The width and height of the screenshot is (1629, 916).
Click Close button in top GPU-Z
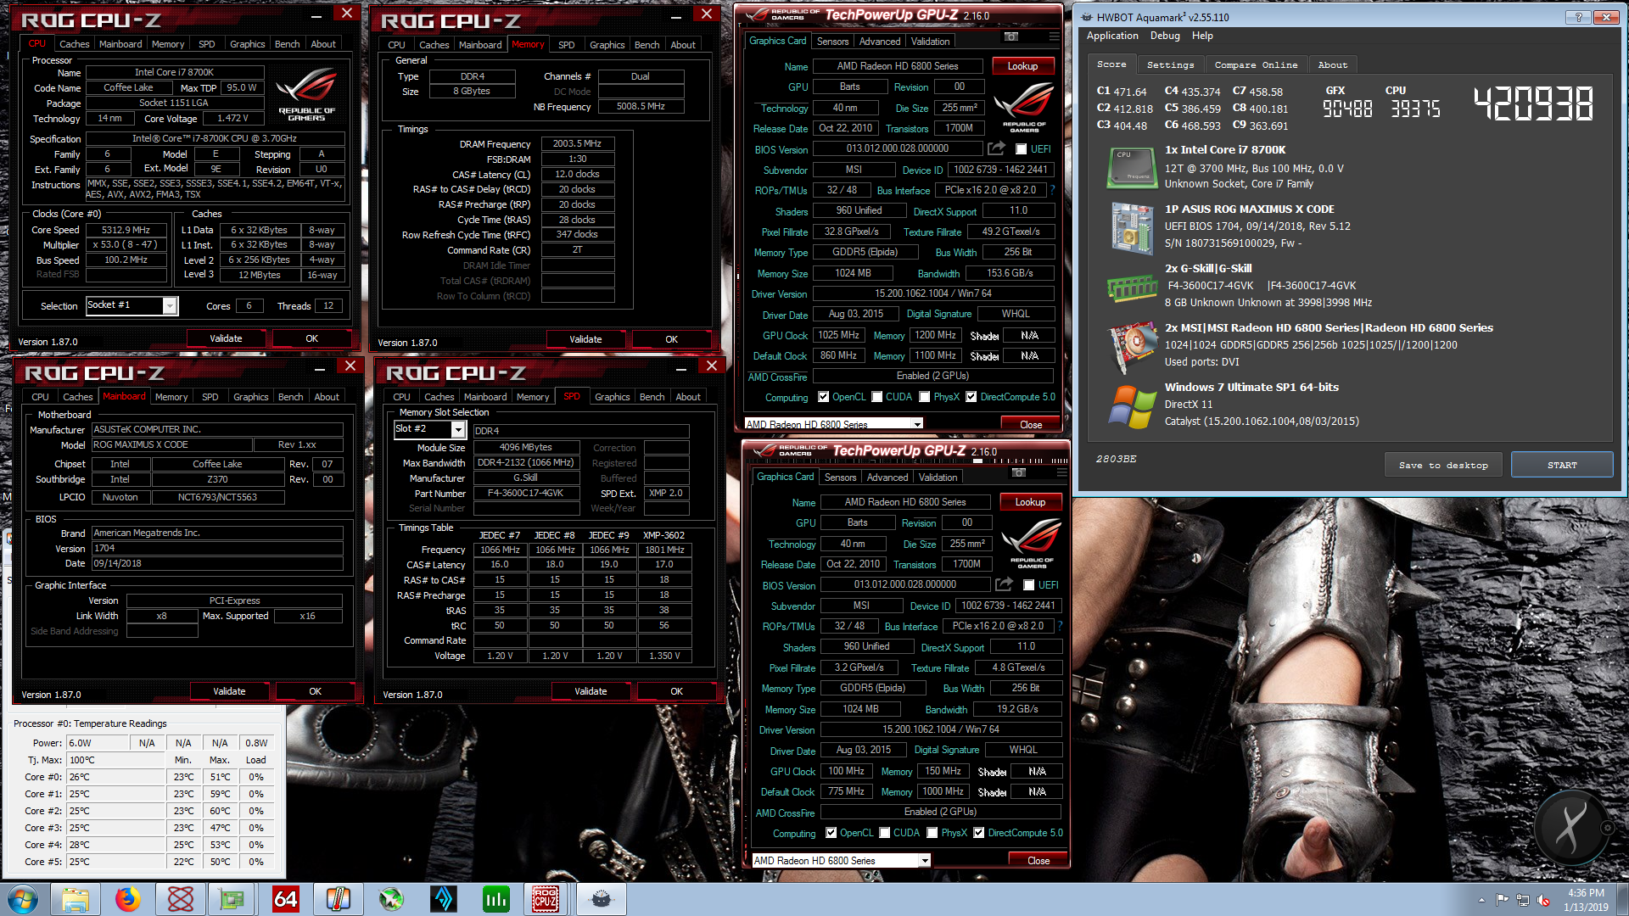(1031, 424)
